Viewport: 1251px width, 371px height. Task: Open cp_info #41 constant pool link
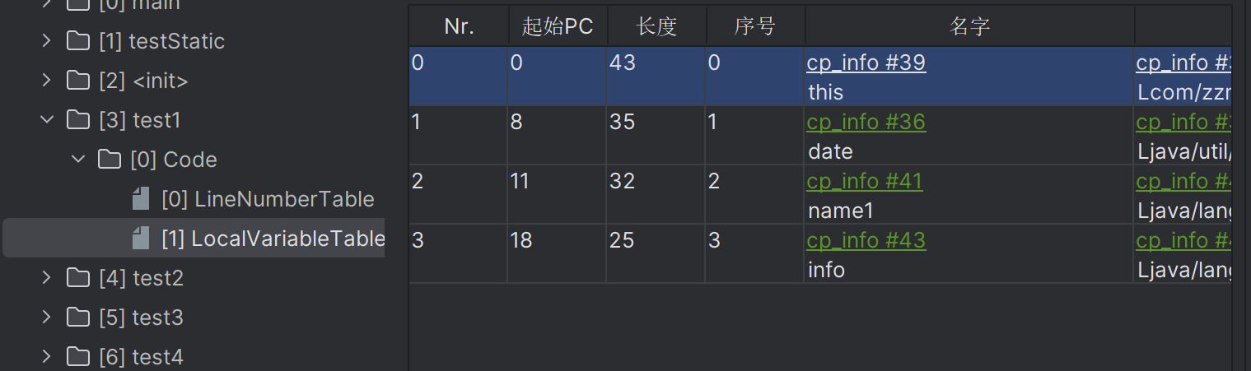[x=865, y=181]
